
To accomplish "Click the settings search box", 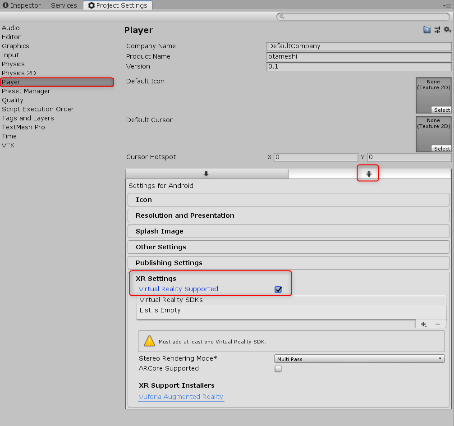I will point(363,17).
